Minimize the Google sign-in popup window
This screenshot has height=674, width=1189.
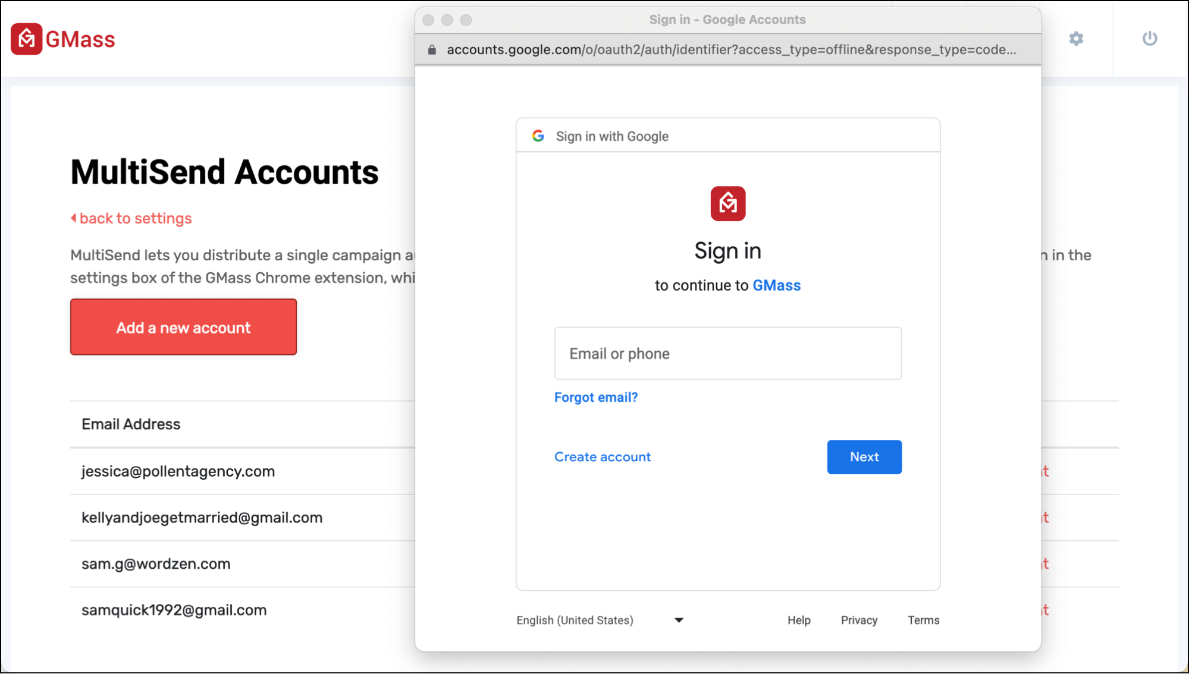[447, 20]
